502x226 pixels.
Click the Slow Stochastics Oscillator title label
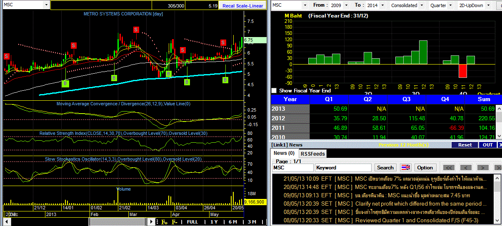click(x=123, y=159)
